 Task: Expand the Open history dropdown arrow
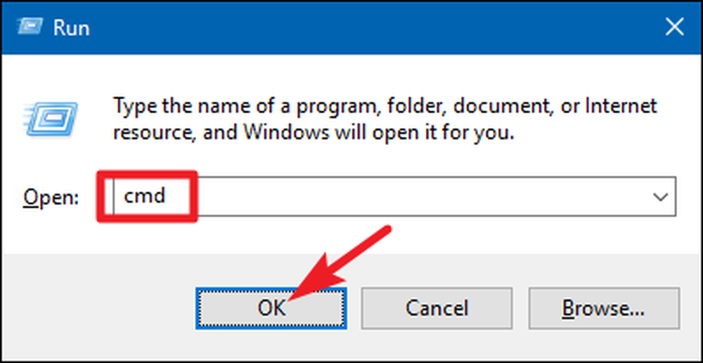point(660,196)
